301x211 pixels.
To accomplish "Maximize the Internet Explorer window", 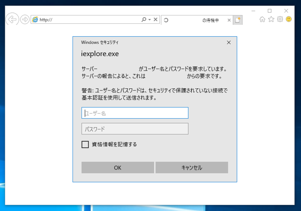I will tap(270, 11).
